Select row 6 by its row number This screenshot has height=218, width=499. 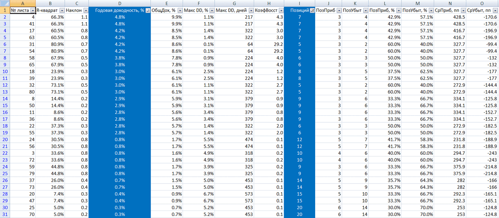[x=4, y=44]
